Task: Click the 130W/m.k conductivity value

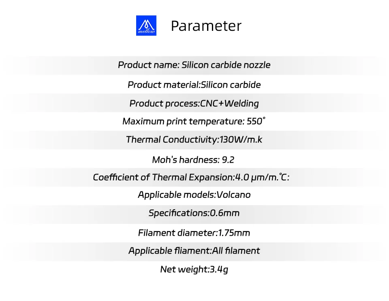Action: (241, 140)
